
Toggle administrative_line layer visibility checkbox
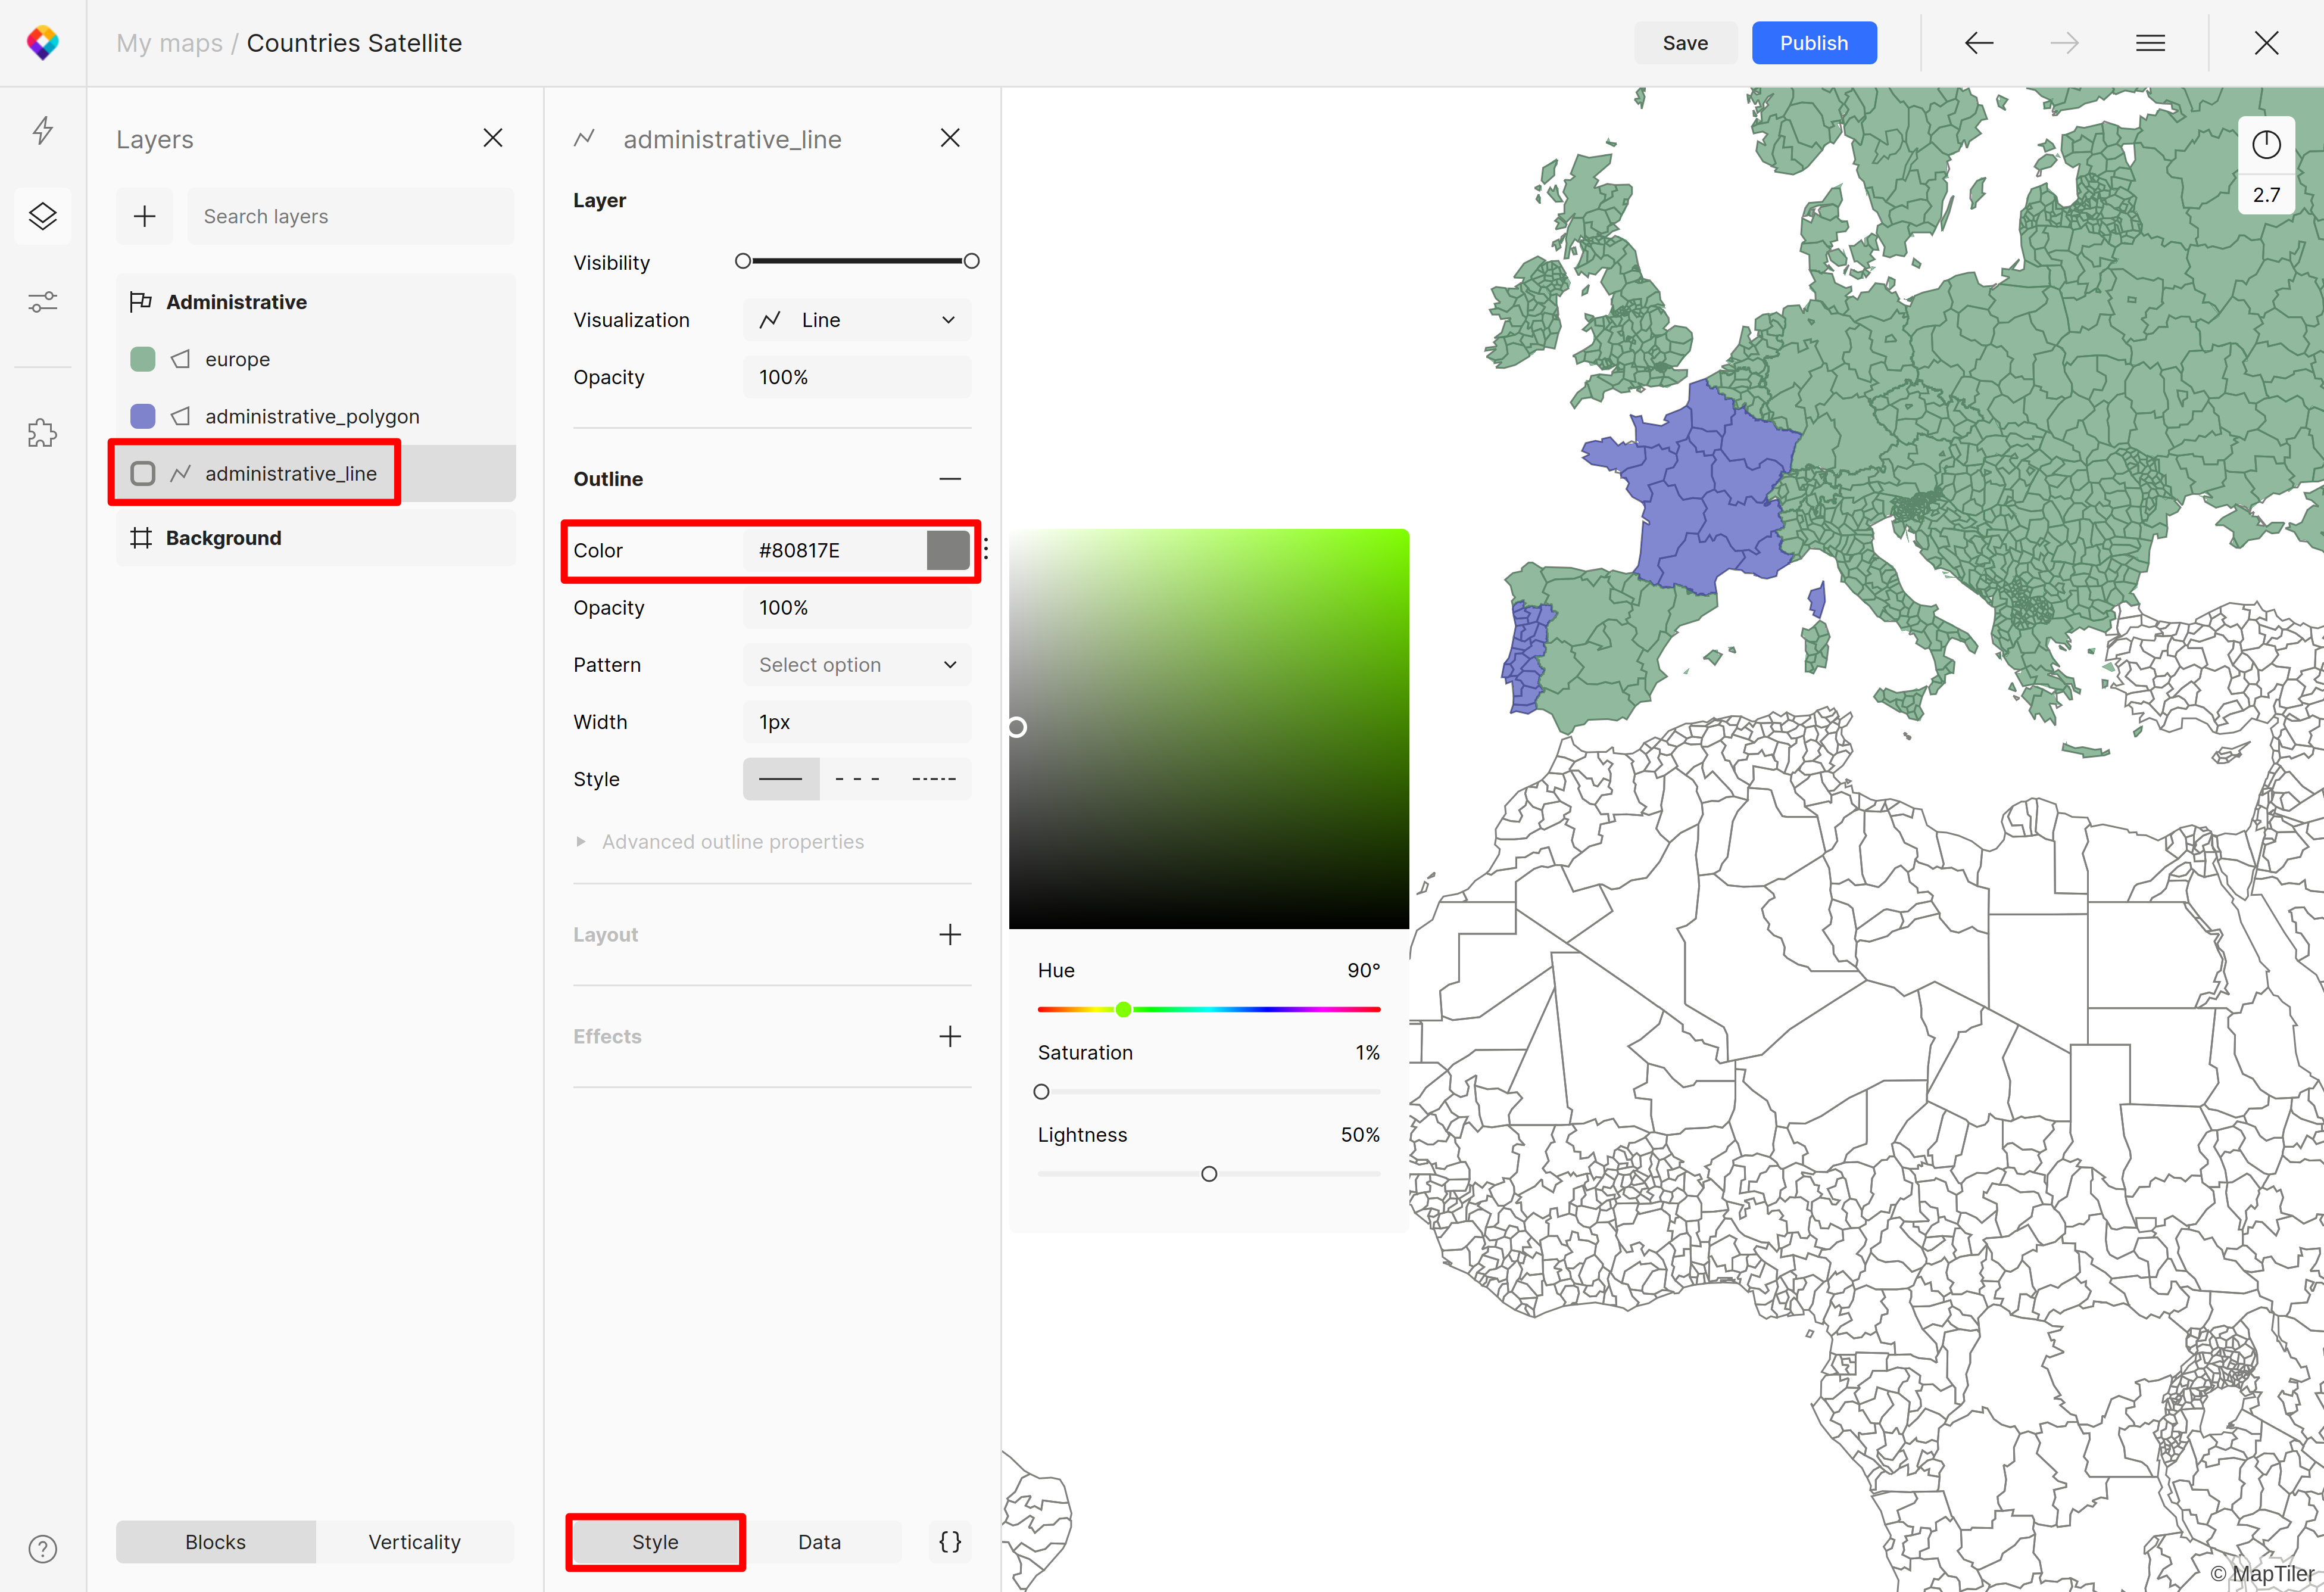(143, 473)
